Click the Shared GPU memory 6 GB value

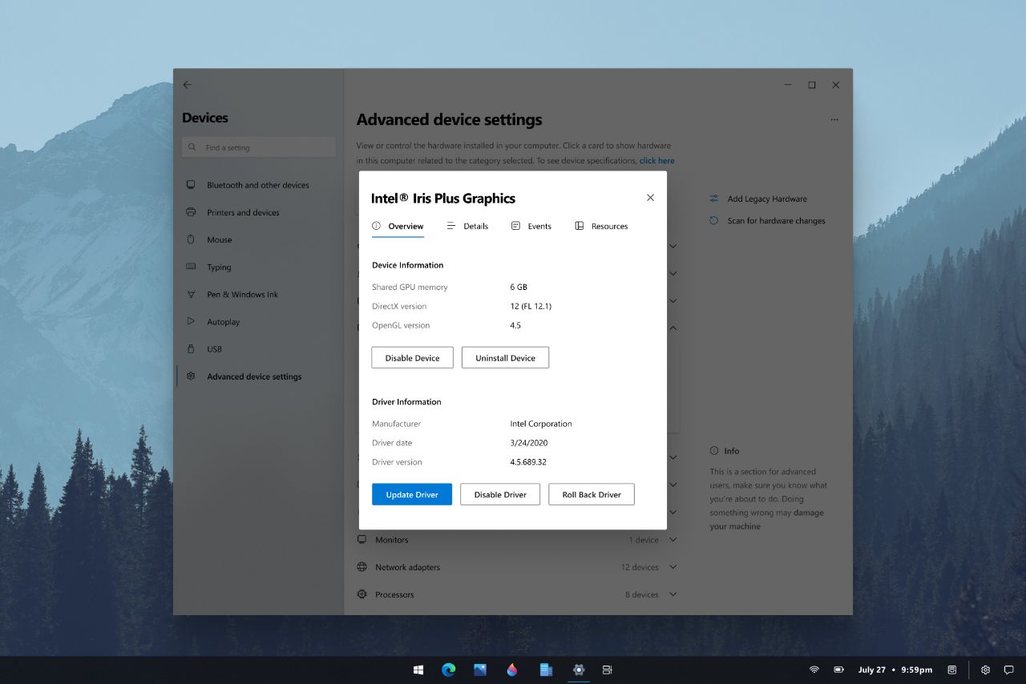pyautogui.click(x=519, y=287)
